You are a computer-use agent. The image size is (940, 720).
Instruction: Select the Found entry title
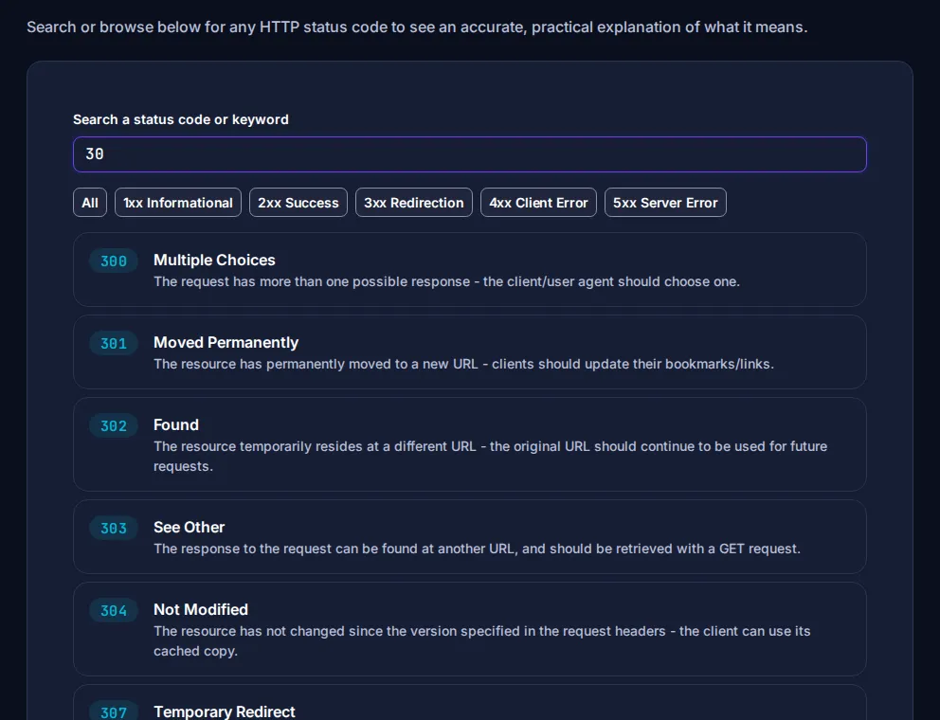[175, 425]
